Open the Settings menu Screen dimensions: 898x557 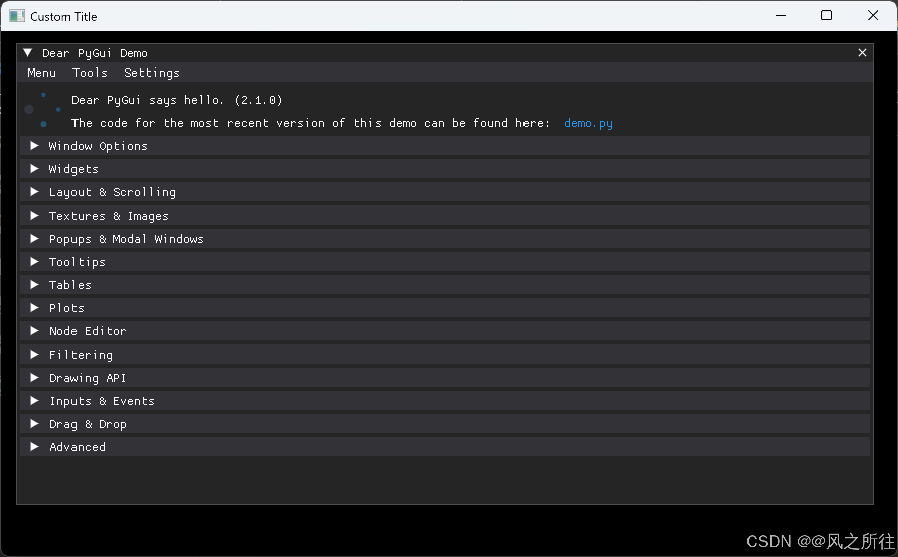152,73
